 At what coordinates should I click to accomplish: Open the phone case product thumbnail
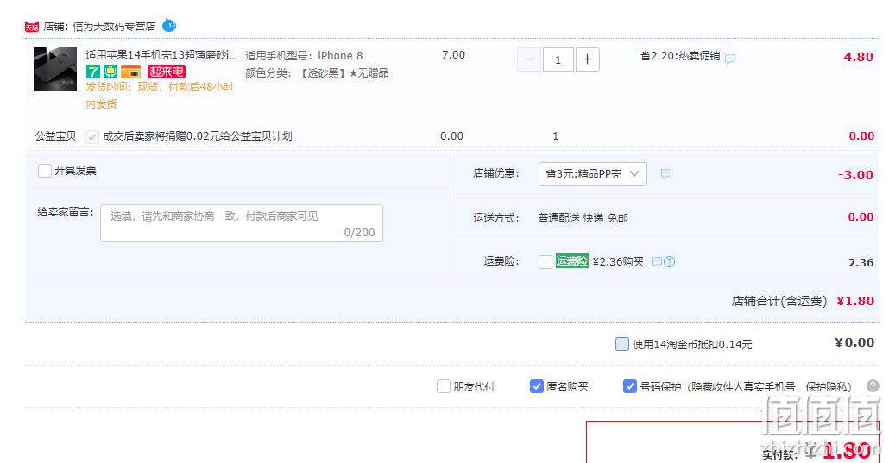point(55,69)
